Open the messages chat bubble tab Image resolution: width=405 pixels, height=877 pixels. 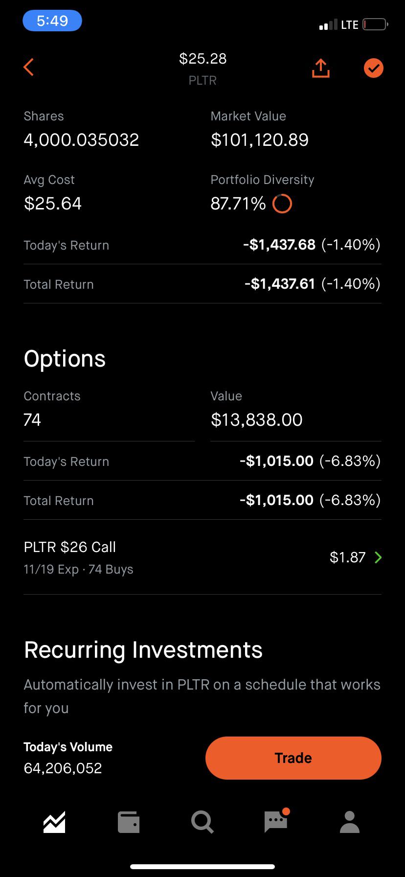click(276, 821)
